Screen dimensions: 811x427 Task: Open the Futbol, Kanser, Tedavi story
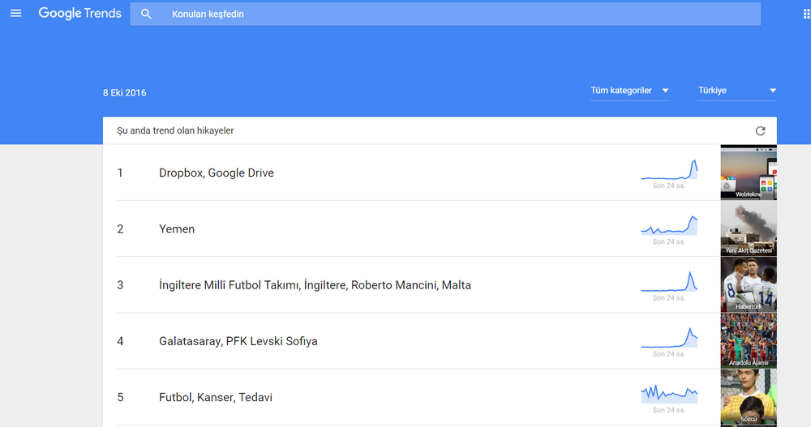click(216, 397)
